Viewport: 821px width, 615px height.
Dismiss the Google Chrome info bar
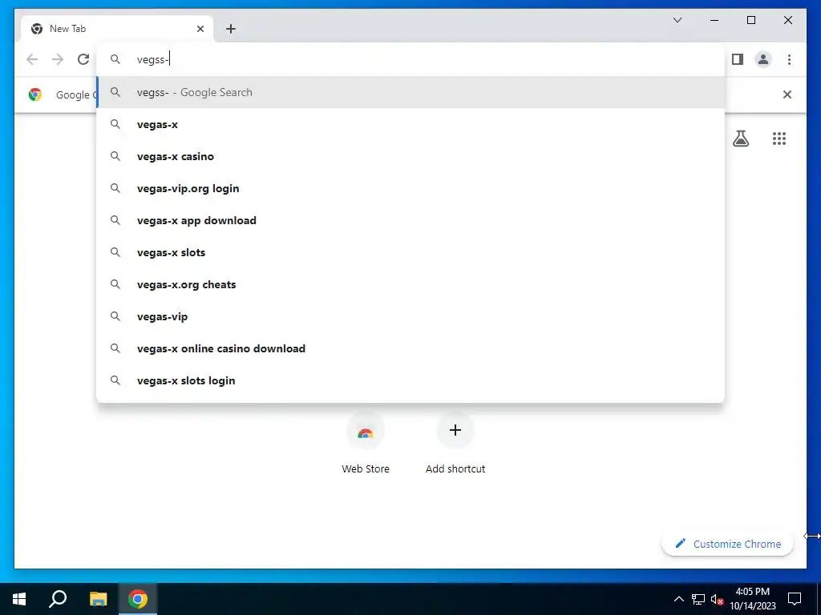coord(787,94)
